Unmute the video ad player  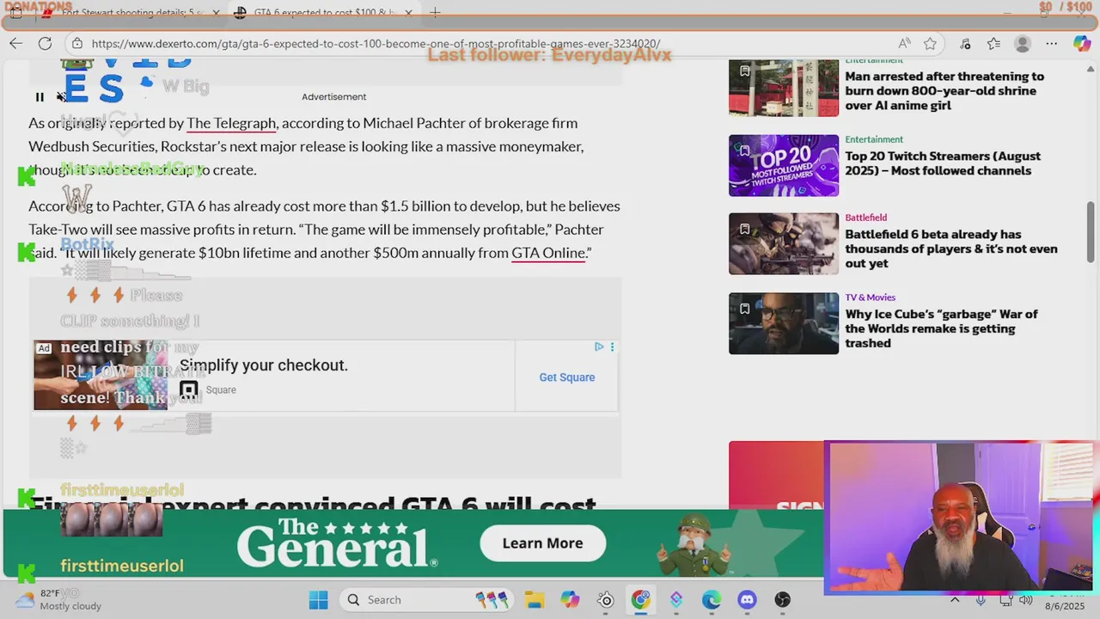tap(62, 97)
